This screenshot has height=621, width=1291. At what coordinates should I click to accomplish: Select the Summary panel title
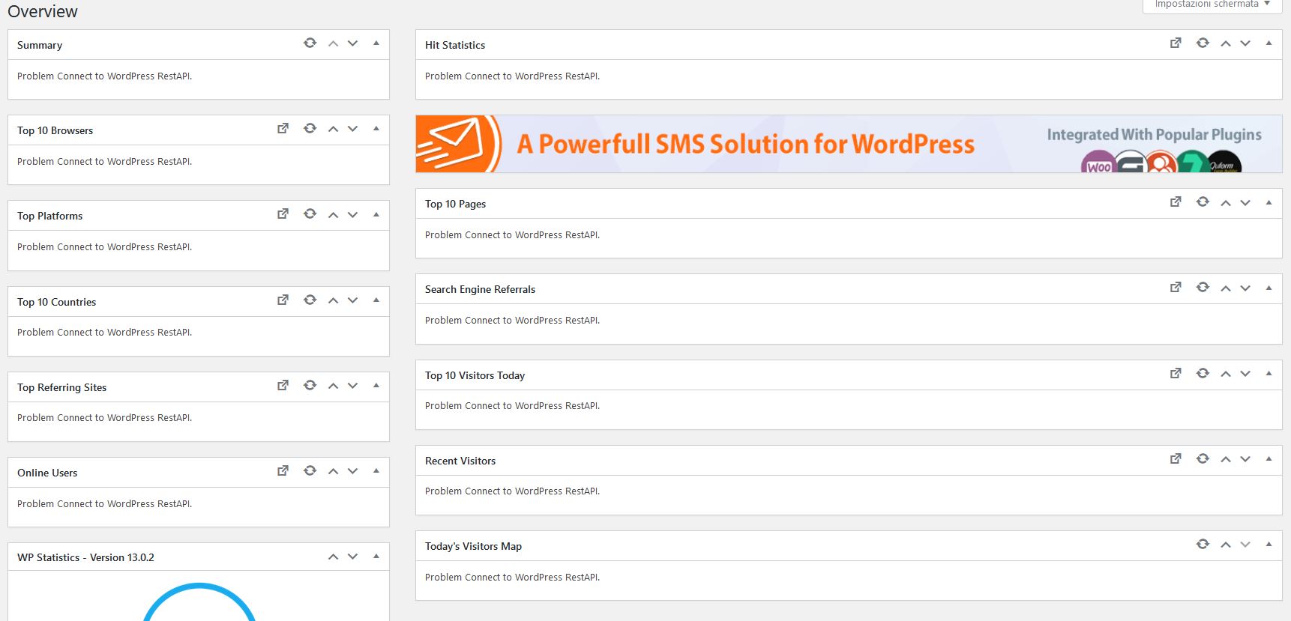[40, 45]
